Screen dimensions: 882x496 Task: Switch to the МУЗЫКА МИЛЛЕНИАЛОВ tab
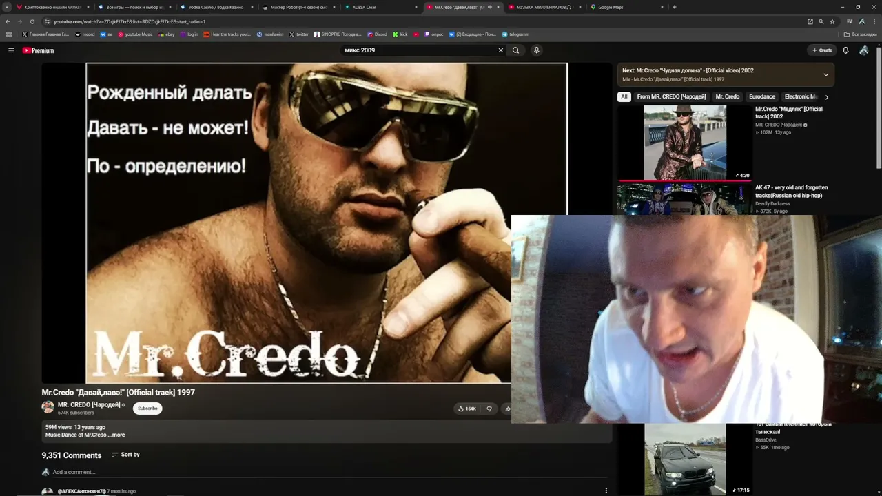(545, 7)
